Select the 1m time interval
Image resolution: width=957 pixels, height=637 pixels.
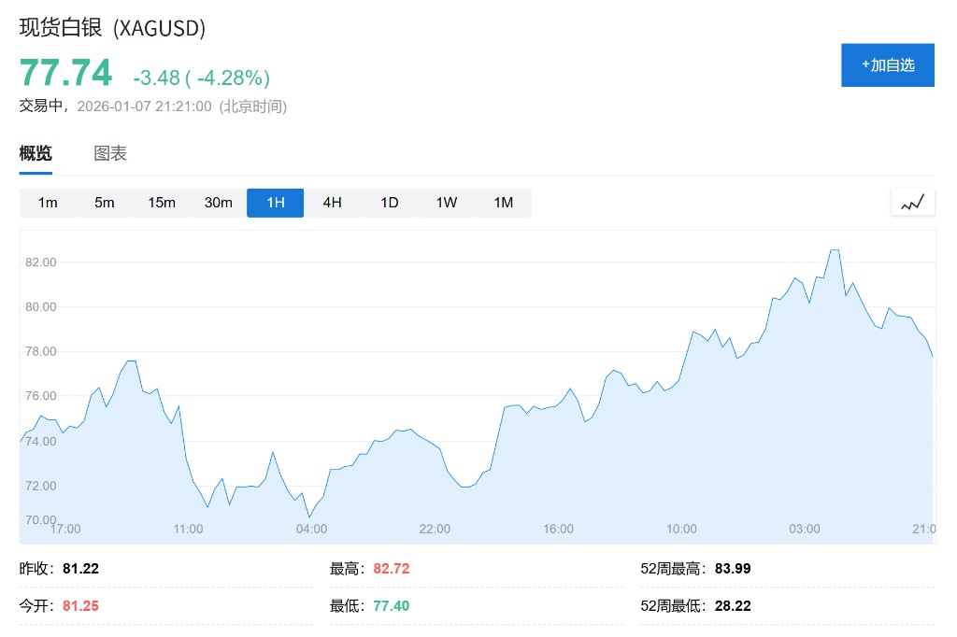[x=48, y=203]
